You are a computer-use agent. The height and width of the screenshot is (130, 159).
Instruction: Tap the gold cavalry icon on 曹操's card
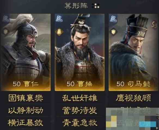59,32
